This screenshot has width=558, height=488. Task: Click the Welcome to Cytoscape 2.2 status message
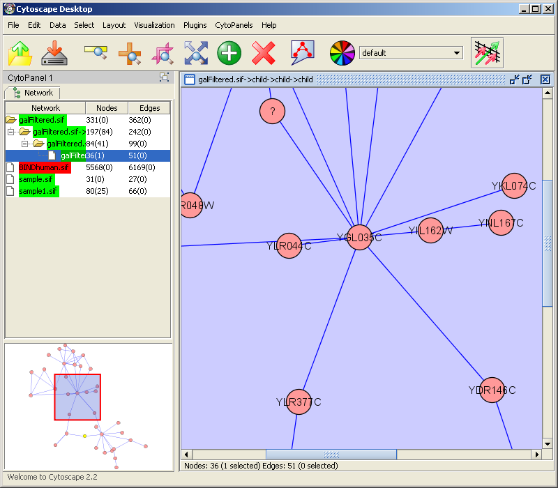pos(52,477)
